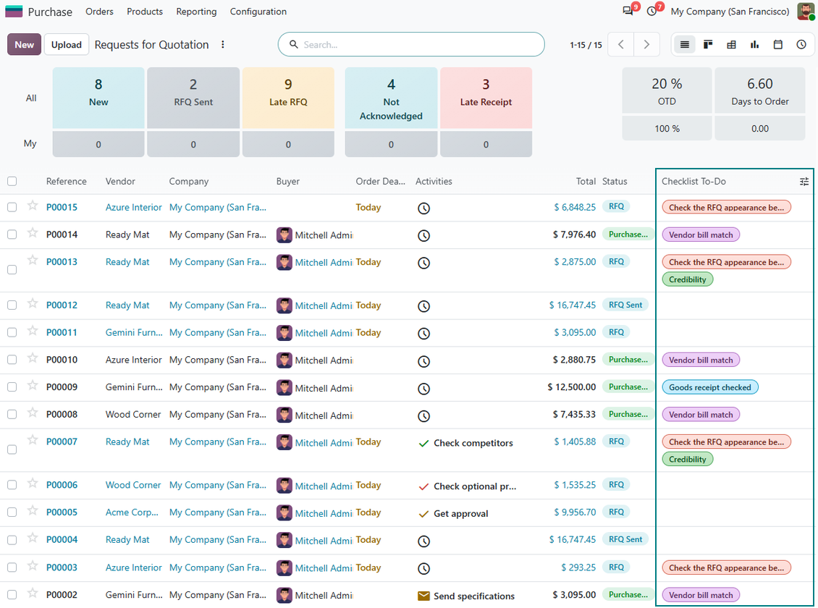The height and width of the screenshot is (608, 818).
Task: Open the Products menu
Action: 145,12
